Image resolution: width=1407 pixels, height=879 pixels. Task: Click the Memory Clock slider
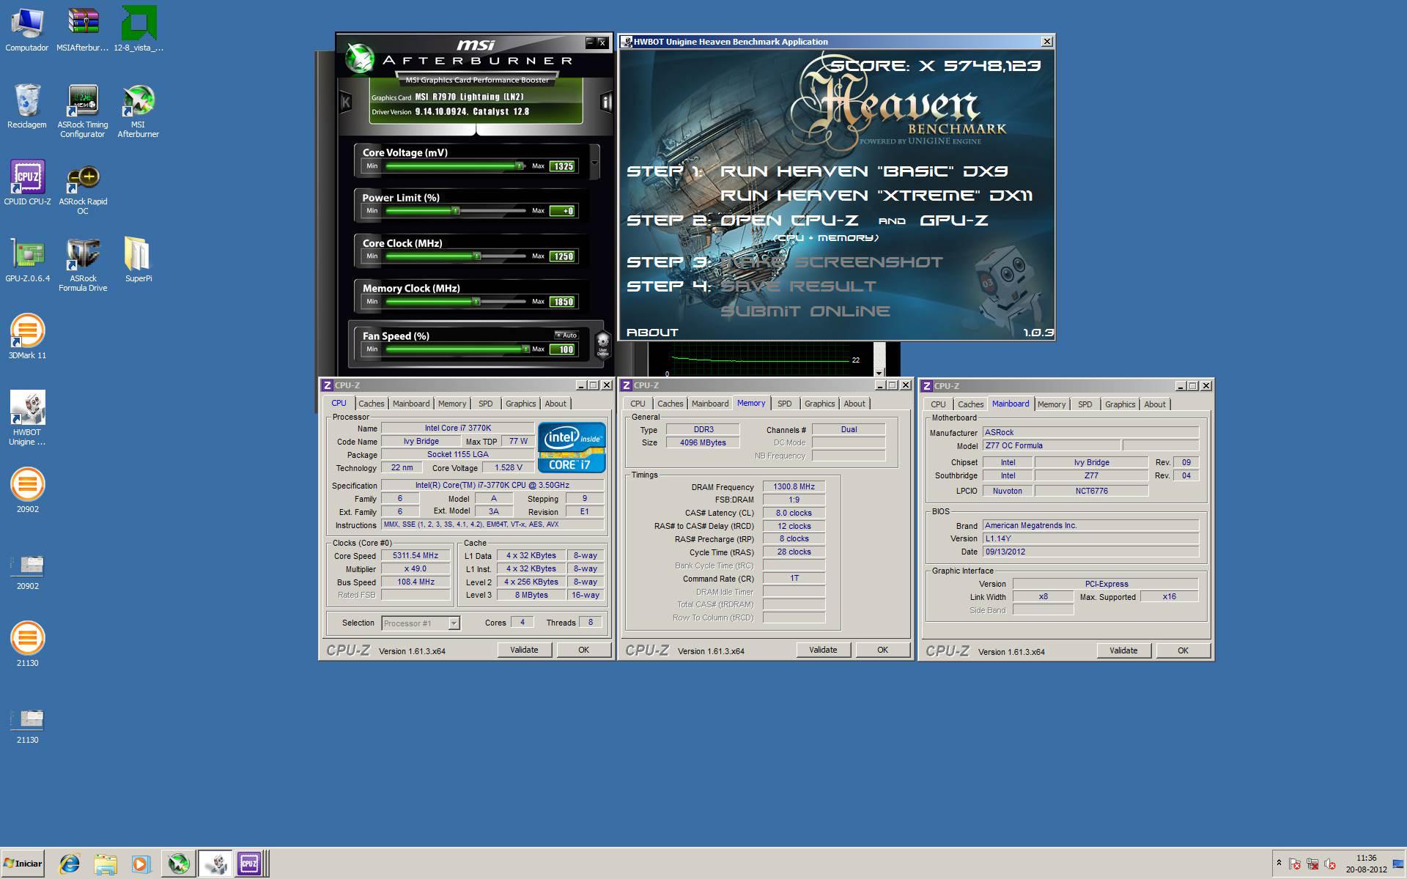[x=456, y=302]
